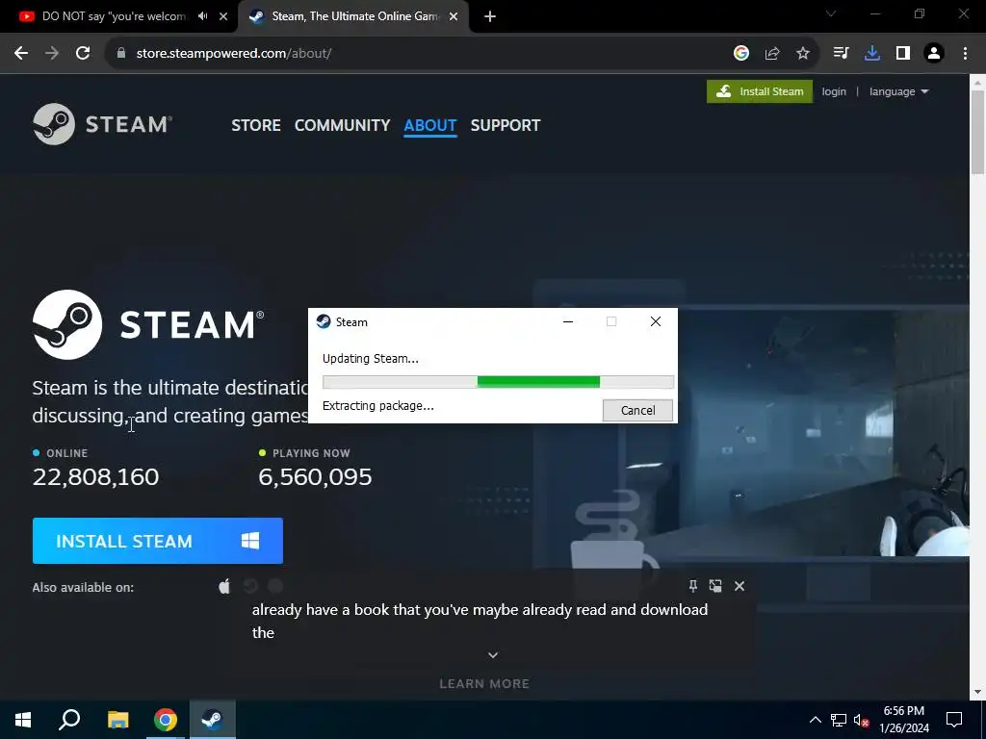The width and height of the screenshot is (986, 739).
Task: Open the language dropdown
Action: coord(898,91)
